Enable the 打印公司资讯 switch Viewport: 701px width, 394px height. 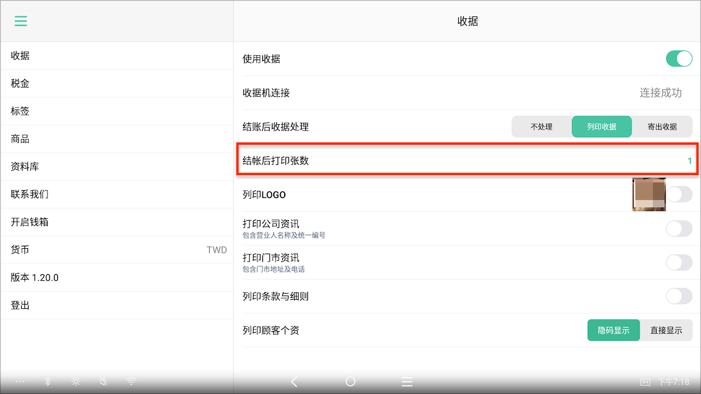coord(679,228)
